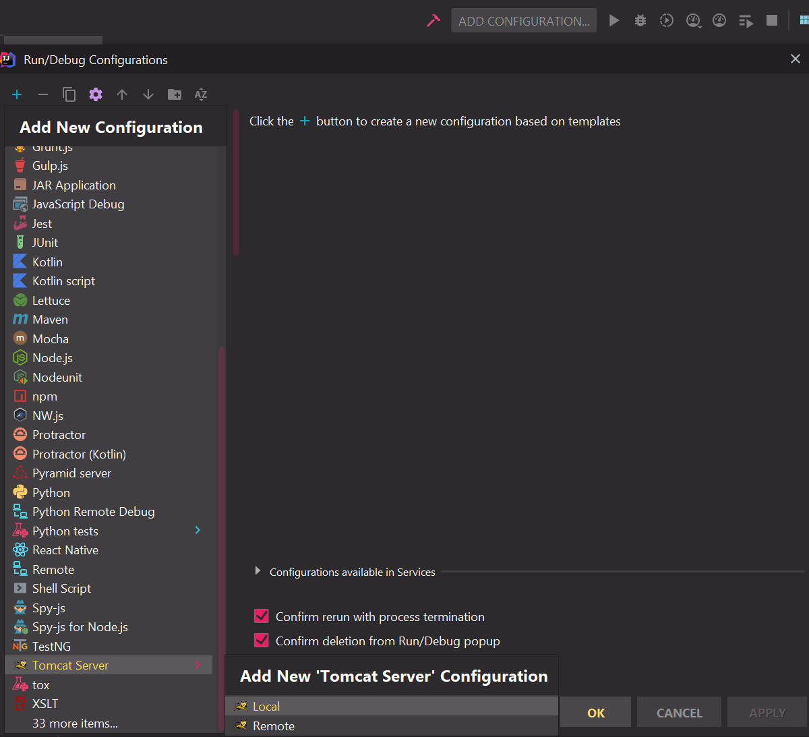Viewport: 809px width, 737px height.
Task: Click the Cancel button
Action: click(x=679, y=713)
